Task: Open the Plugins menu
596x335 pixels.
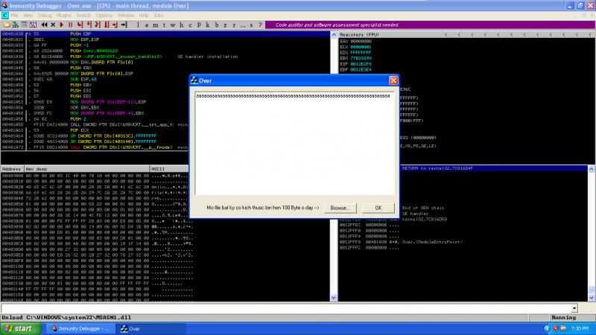Action: point(64,15)
